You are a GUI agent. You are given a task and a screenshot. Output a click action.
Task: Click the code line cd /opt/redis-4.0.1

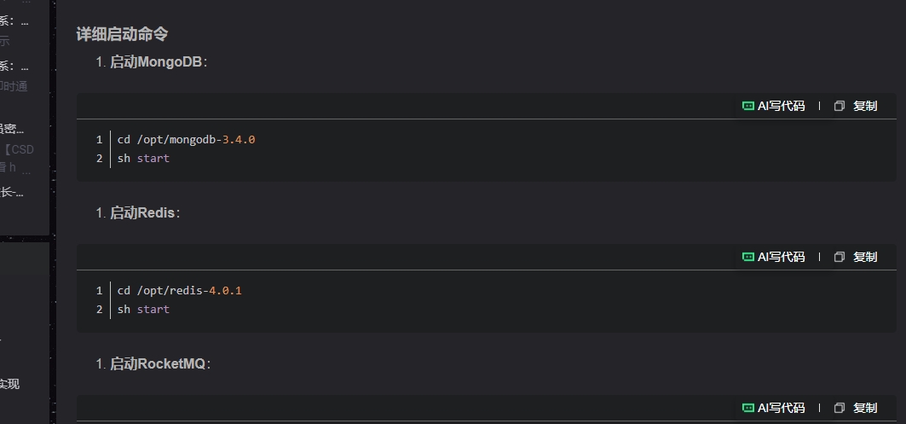click(x=180, y=290)
